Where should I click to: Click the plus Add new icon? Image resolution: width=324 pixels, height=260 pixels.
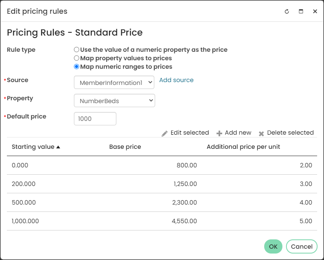click(219, 133)
